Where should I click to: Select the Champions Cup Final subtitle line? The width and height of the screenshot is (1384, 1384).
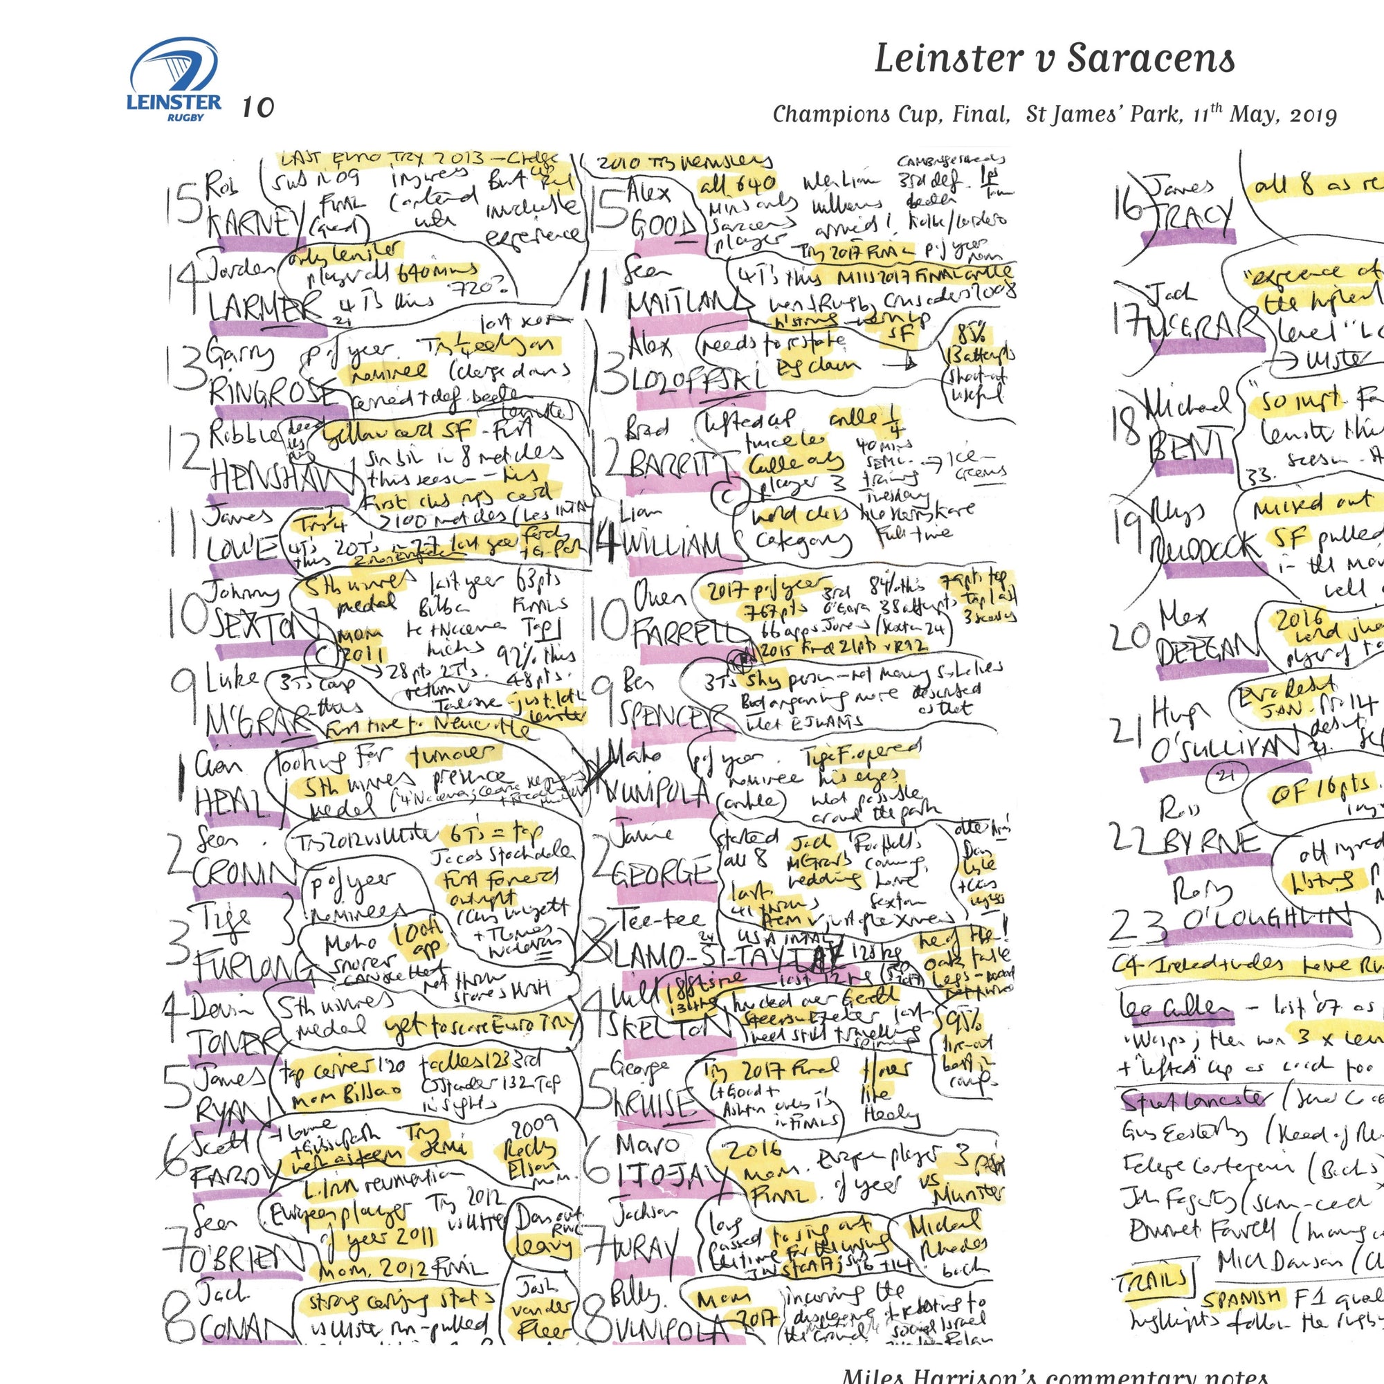click(1055, 114)
